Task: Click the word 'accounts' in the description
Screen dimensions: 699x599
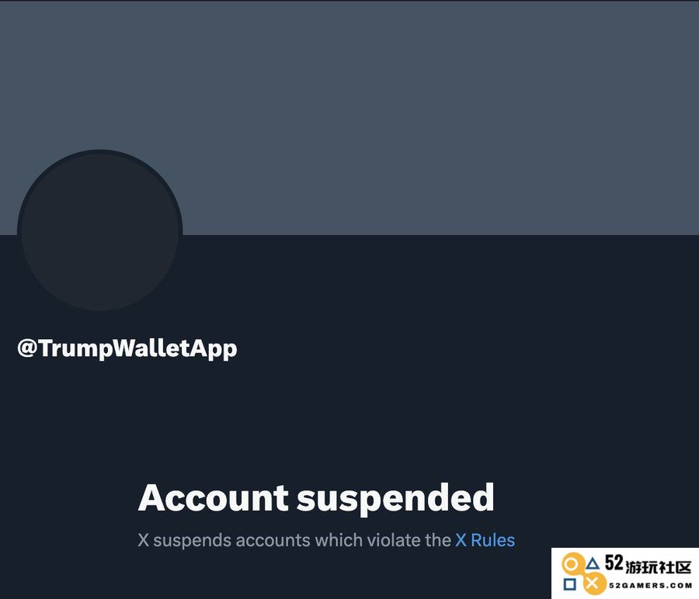Action: point(273,541)
